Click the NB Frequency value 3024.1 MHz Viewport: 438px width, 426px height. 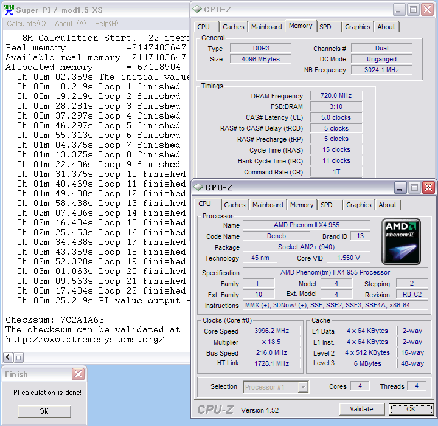coord(381,70)
